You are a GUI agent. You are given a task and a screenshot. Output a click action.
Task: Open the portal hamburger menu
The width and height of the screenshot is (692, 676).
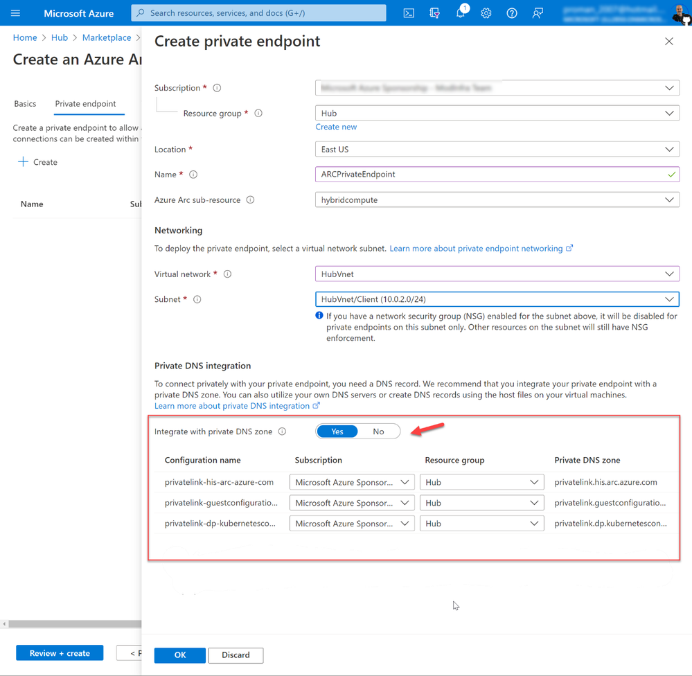[15, 13]
